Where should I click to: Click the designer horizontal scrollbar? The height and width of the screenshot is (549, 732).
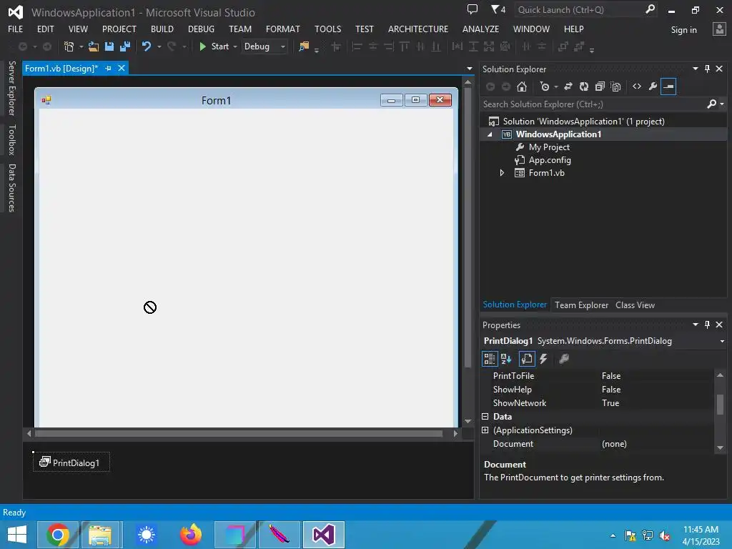[x=239, y=434]
